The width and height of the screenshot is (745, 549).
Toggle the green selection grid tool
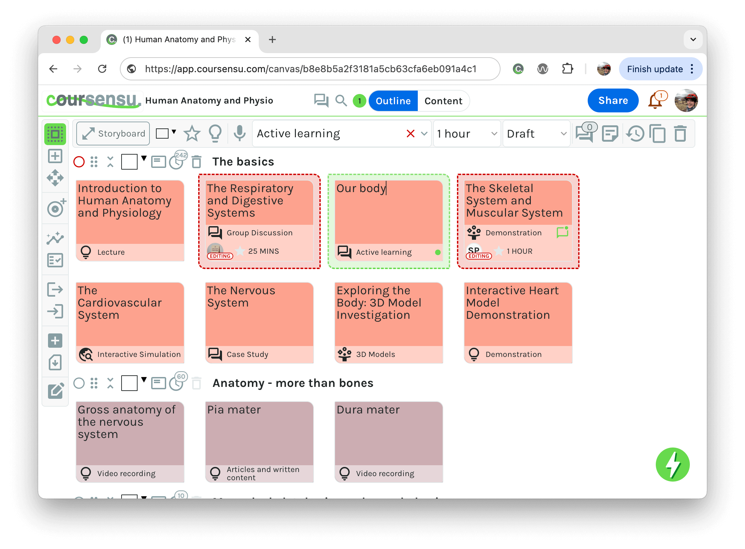tap(55, 134)
